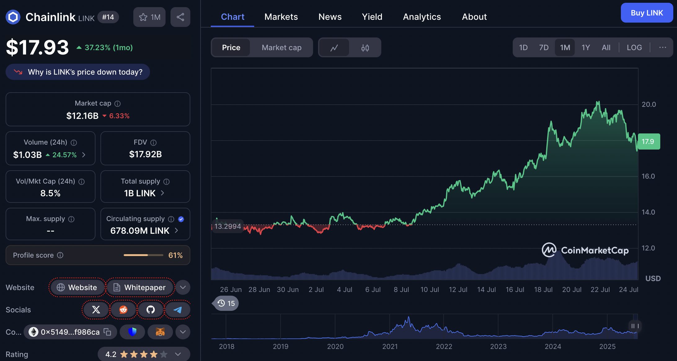Open the Whitepaper link button
Viewport: 677px width, 361px height.
(x=139, y=287)
